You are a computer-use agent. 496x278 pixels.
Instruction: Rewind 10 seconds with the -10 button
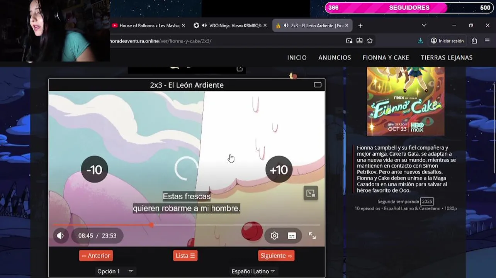94,169
